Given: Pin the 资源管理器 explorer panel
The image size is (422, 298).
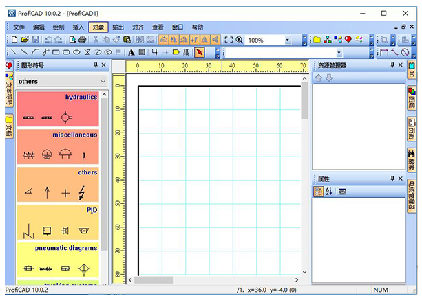Looking at the screenshot, I should click(392, 65).
